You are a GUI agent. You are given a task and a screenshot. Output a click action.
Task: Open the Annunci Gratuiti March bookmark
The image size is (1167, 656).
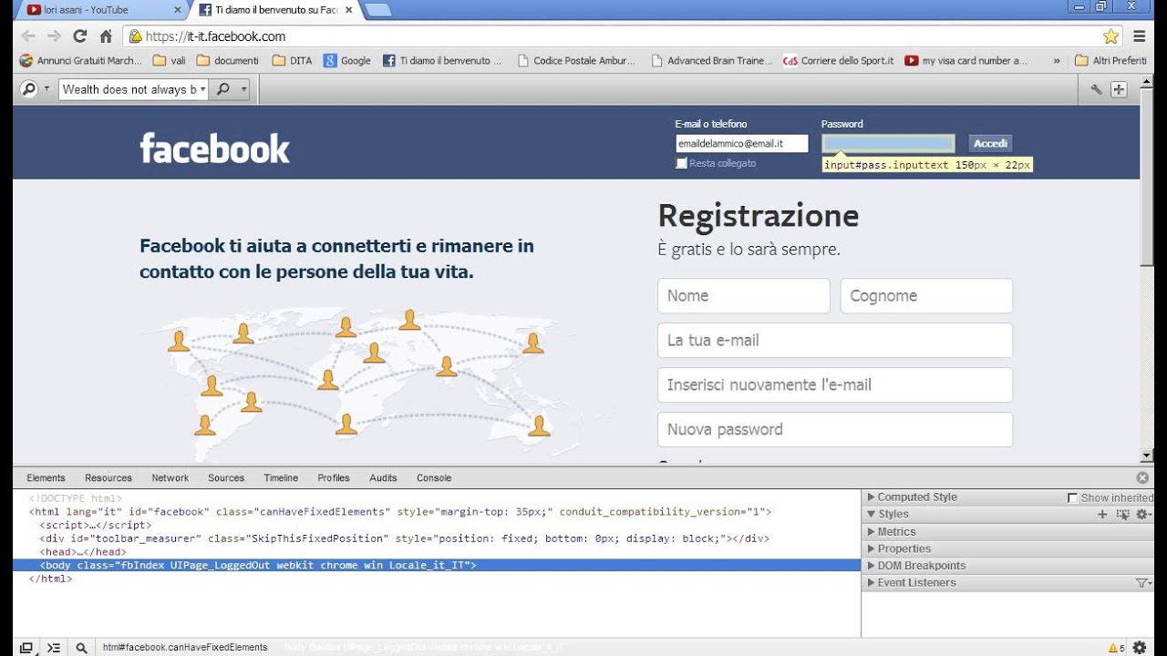point(80,61)
